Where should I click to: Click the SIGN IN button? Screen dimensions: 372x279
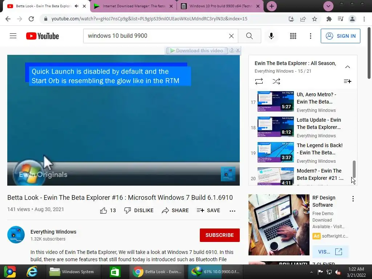[x=340, y=36]
